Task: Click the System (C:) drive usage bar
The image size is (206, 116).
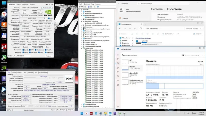Action: 152,43
